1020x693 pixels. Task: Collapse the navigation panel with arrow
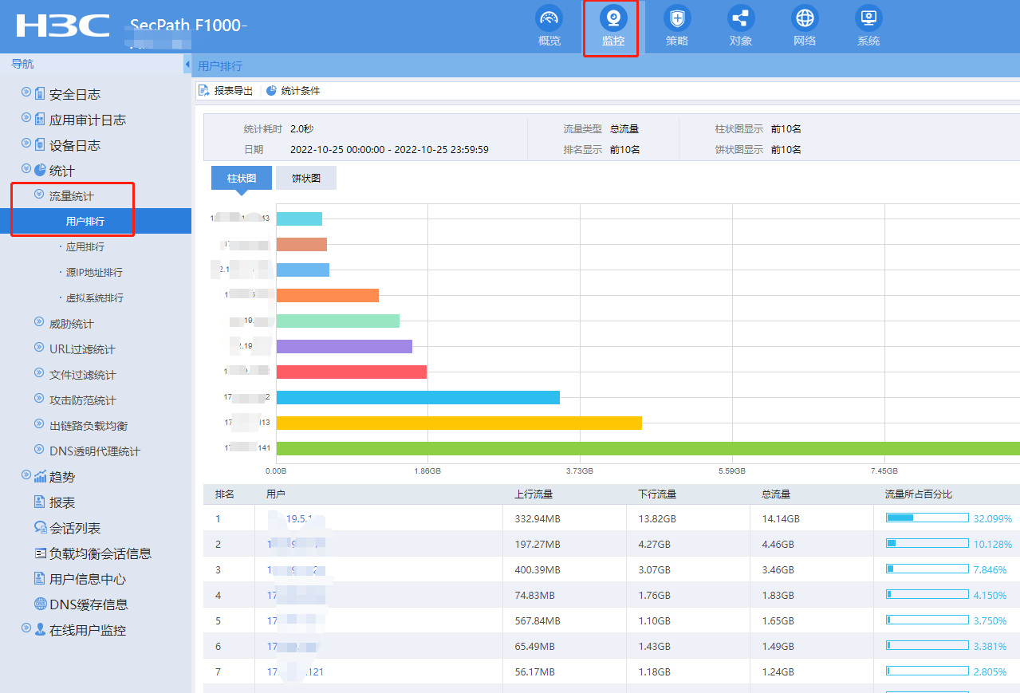(x=187, y=64)
